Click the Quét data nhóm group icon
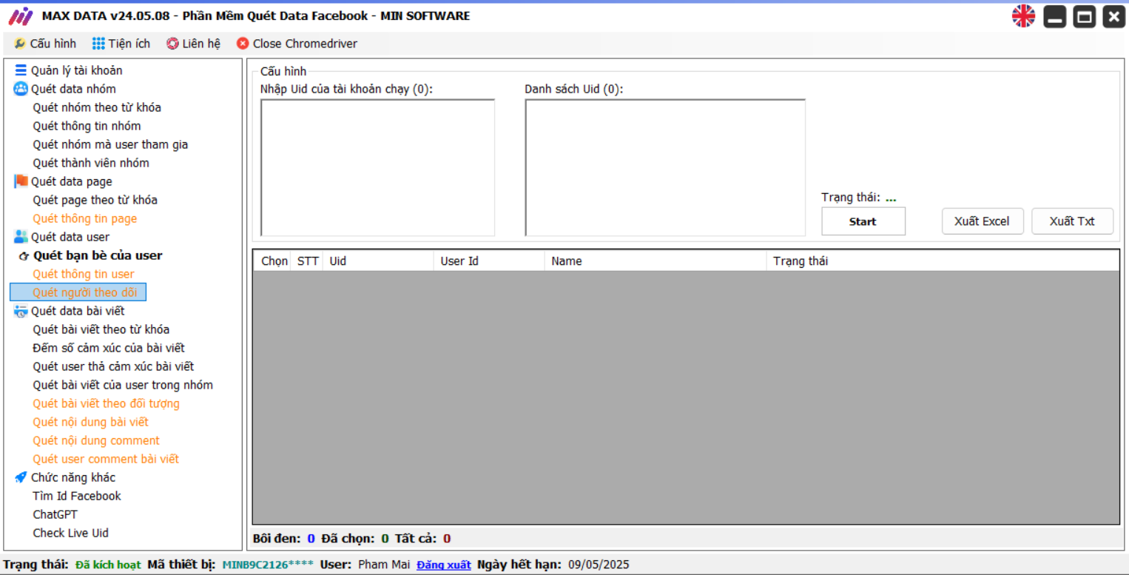Image resolution: width=1129 pixels, height=575 pixels. (x=21, y=89)
